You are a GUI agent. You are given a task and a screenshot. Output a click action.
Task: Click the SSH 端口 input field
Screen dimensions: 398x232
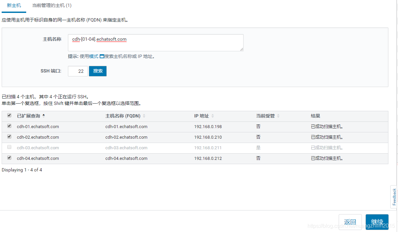(78, 71)
